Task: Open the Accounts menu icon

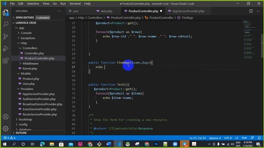Action: tap(5, 117)
